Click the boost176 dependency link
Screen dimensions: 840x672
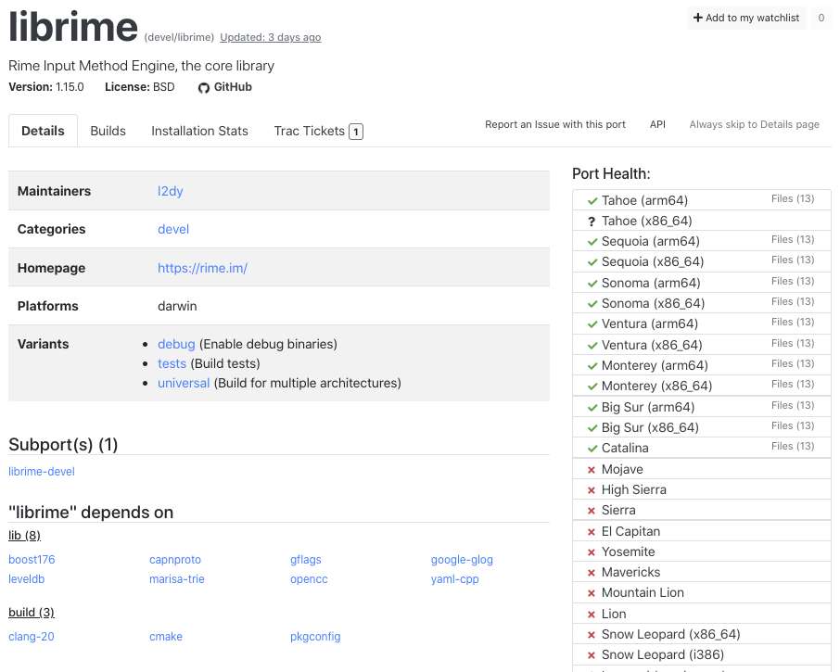[32, 560]
